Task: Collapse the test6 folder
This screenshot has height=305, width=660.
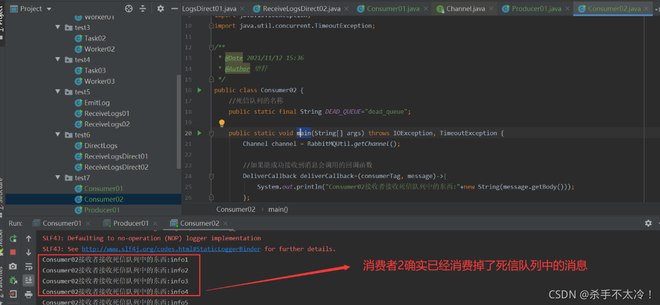Action: pyautogui.click(x=58, y=135)
